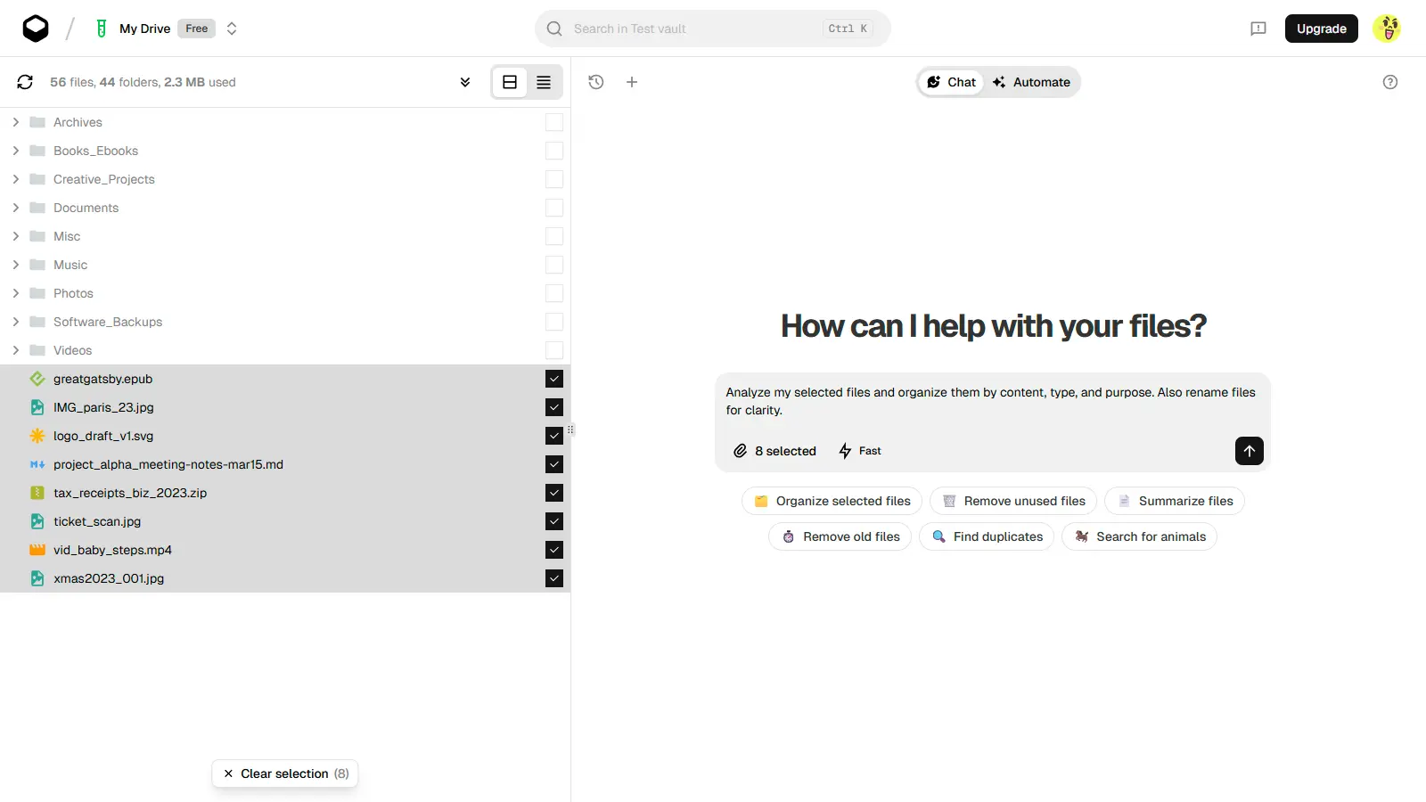This screenshot has width=1426, height=802.
Task: Click the Remove old files chip
Action: pos(840,536)
